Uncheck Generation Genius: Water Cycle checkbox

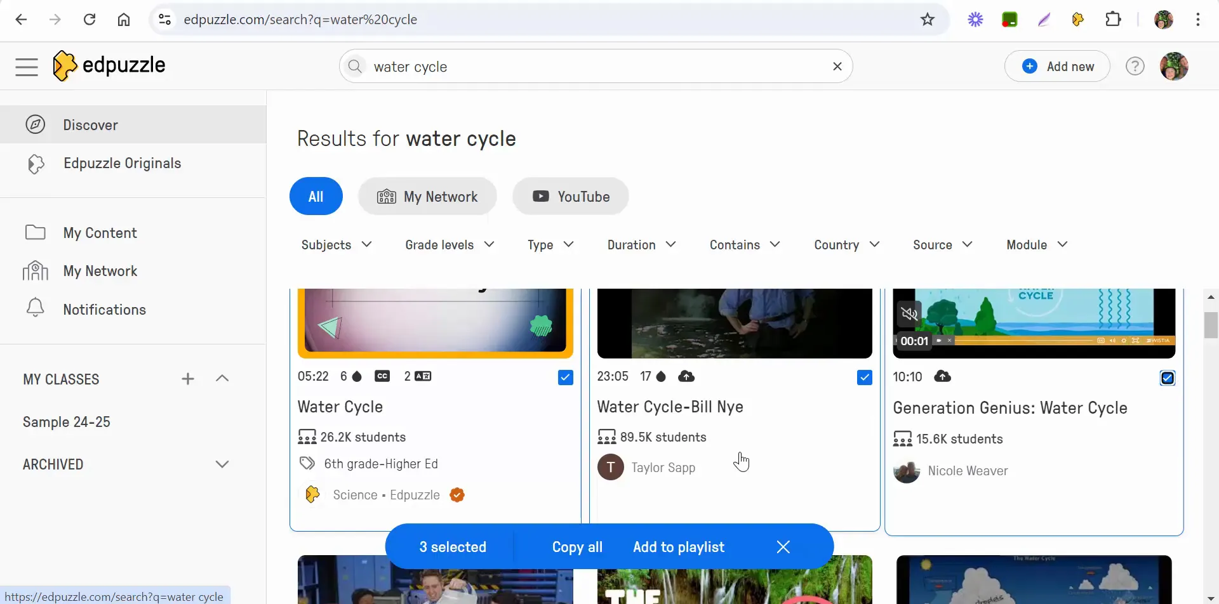pos(1168,378)
